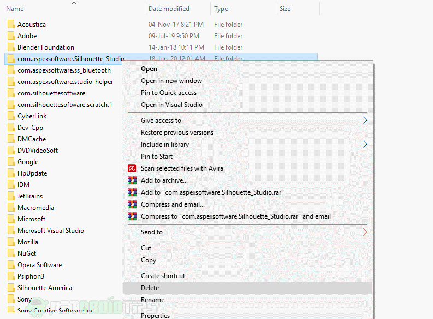Click the Google folder icon
The width and height of the screenshot is (433, 319).
[11, 161]
